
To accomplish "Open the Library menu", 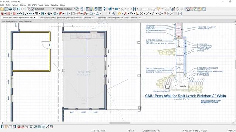I will click(23, 5).
